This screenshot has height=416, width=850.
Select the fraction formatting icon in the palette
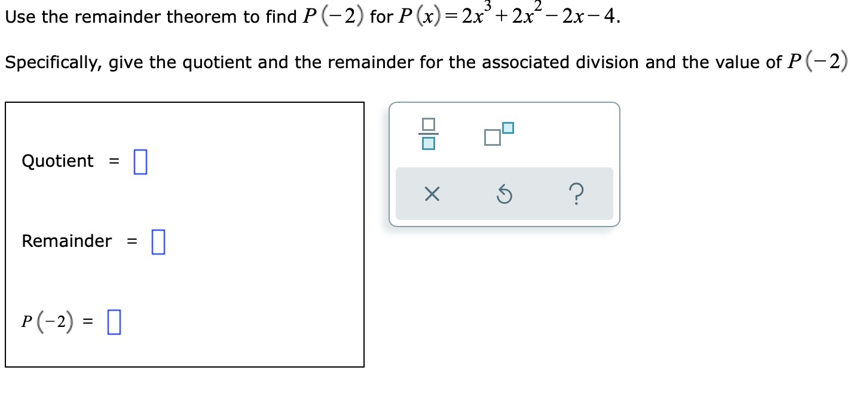(429, 133)
